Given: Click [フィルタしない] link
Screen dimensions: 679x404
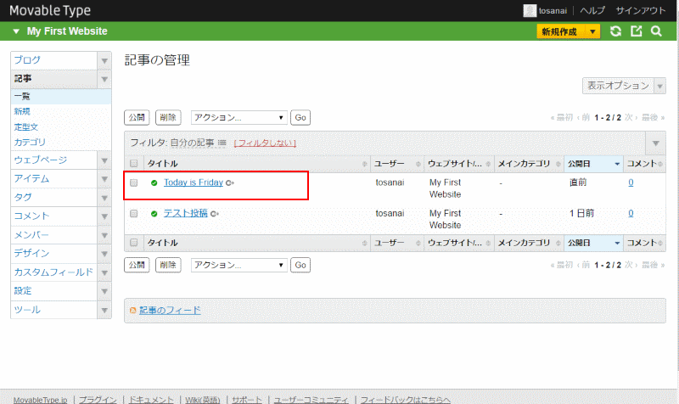Looking at the screenshot, I should pyautogui.click(x=265, y=143).
